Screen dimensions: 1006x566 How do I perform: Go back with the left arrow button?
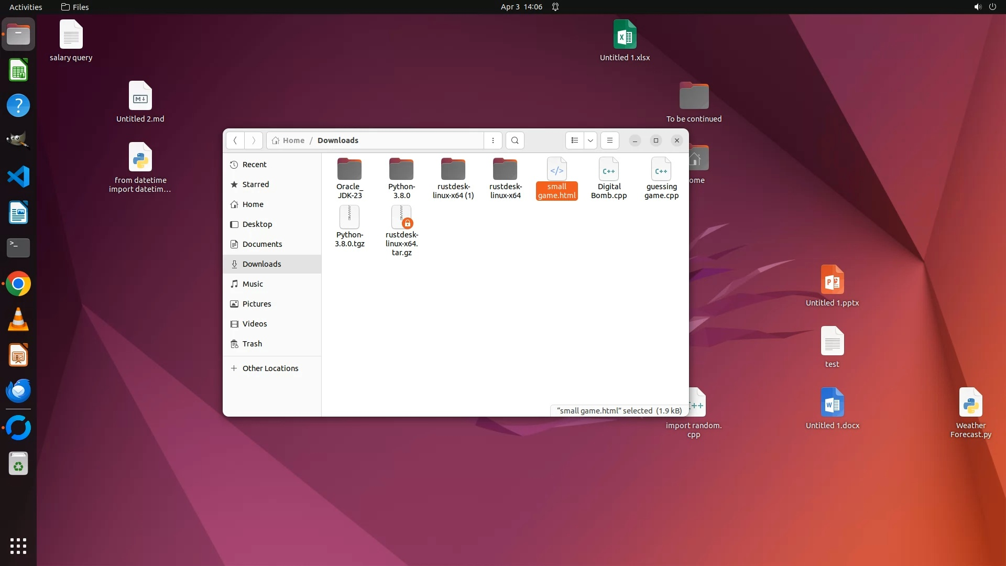coord(235,140)
